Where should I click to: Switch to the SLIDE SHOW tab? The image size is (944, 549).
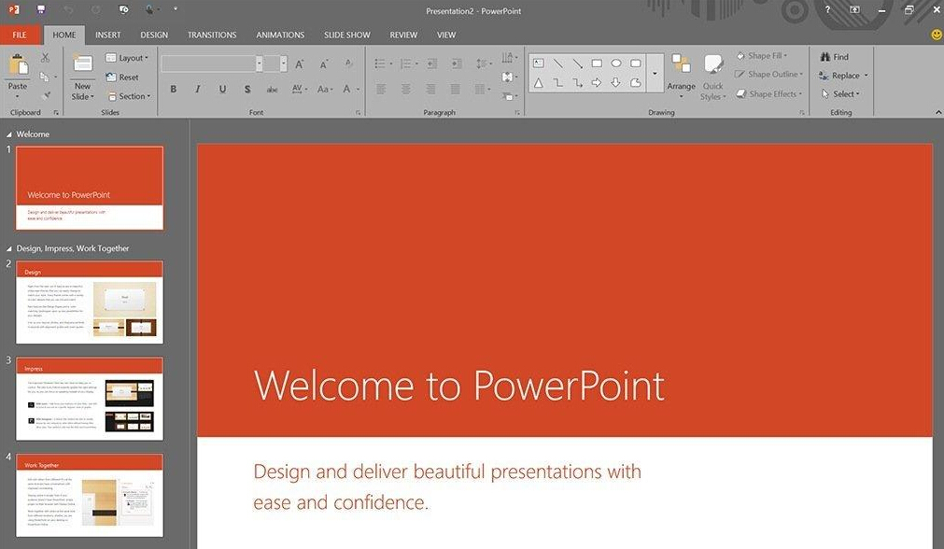347,35
